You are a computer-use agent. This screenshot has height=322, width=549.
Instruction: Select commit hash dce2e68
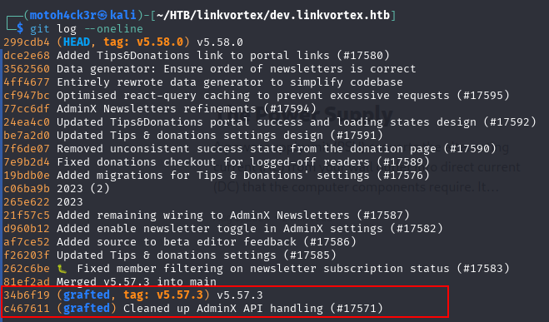click(x=27, y=56)
